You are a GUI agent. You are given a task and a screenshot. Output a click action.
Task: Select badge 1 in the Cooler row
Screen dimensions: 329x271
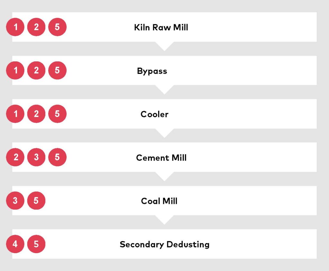15,114
